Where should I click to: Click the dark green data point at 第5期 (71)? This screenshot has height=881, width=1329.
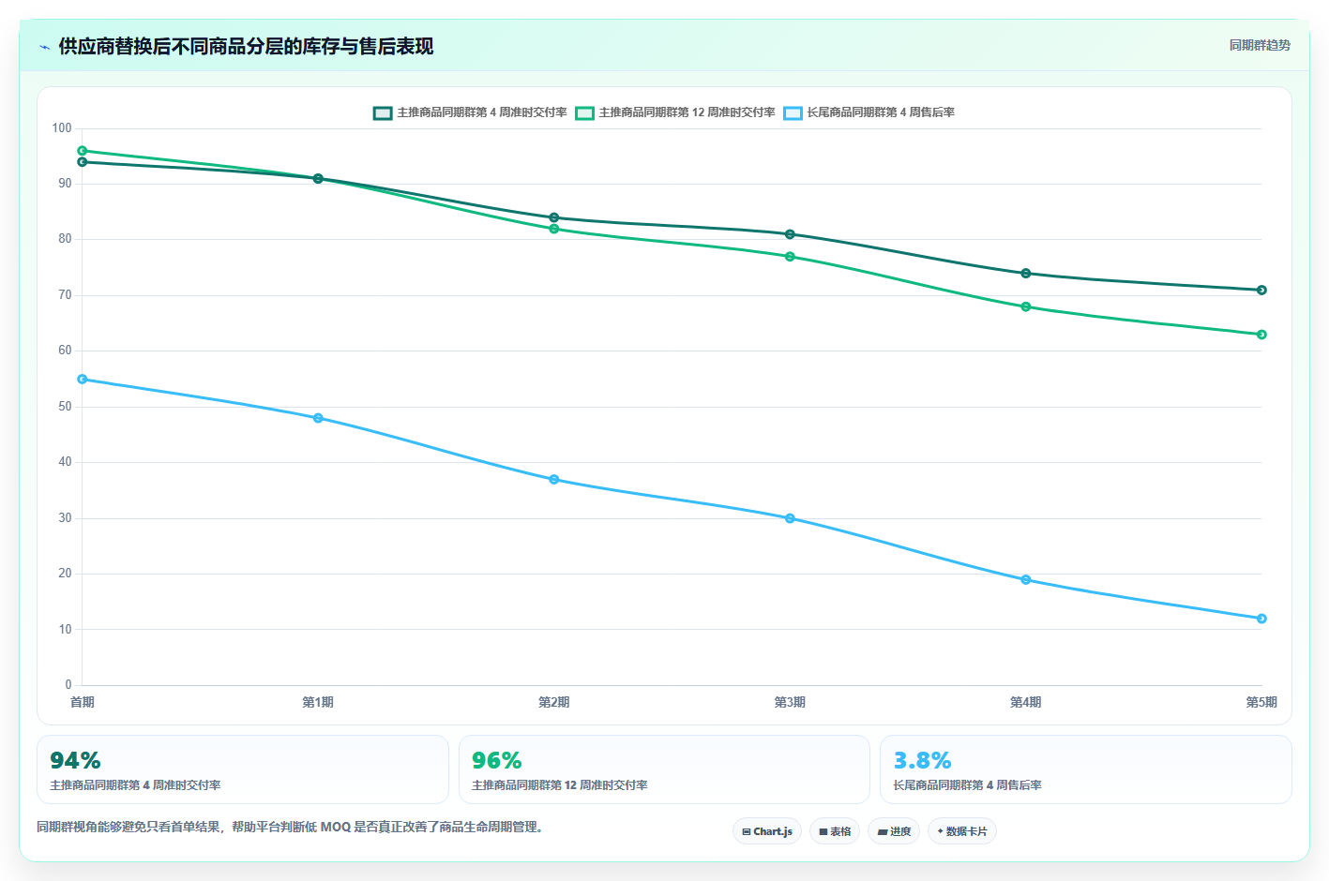1261,291
